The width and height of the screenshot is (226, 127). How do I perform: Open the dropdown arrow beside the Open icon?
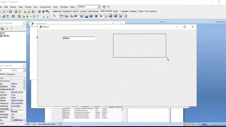[x=7, y=12]
